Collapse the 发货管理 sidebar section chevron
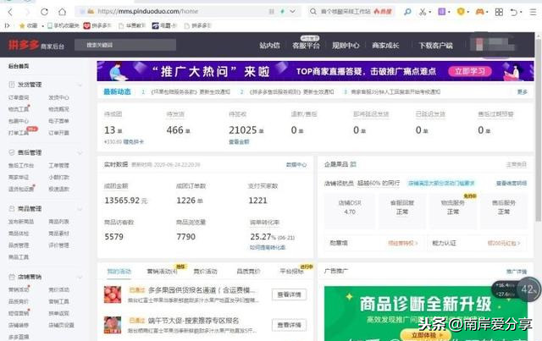Screen dimensions: 542x341 tap(80, 85)
